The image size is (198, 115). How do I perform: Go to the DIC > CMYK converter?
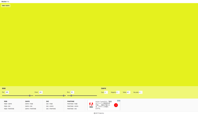[50, 106]
